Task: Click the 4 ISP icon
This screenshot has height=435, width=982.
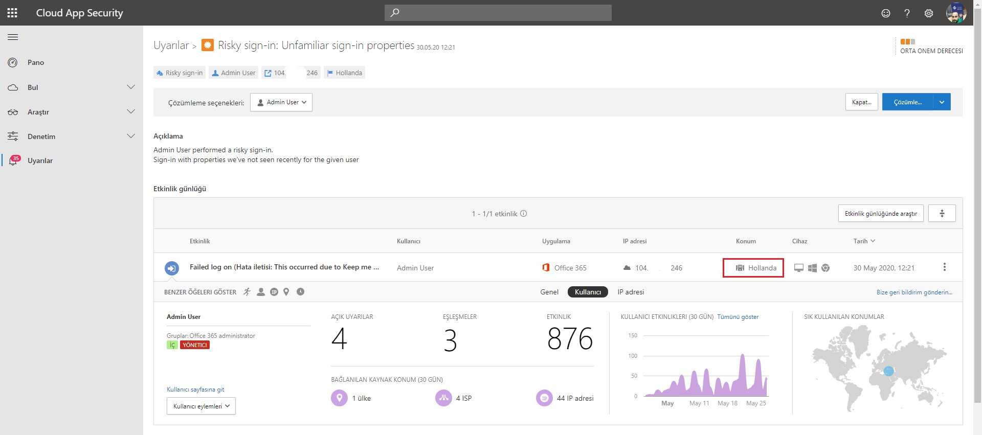Action: point(443,398)
